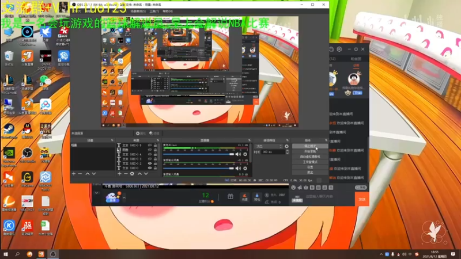This screenshot has width=461, height=259.
Task: Open the 淡出 transition type dropdown
Action: 269,146
